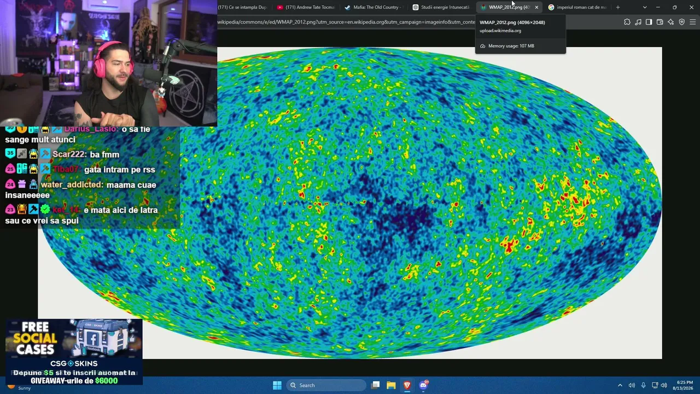Screen dimensions: 700x394
Task: Click water_addicted chat username
Action: pos(72,185)
